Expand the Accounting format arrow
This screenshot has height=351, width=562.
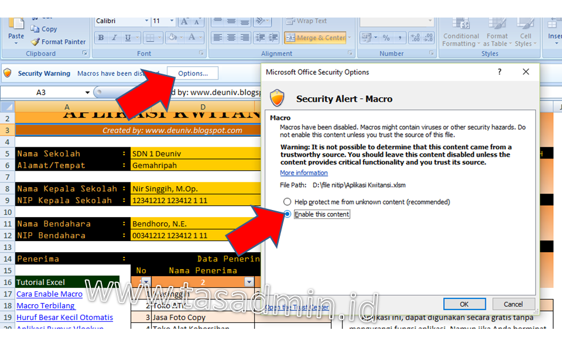[x=376, y=37]
